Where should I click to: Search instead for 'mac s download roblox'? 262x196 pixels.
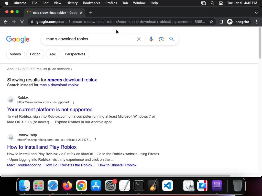point(59,85)
